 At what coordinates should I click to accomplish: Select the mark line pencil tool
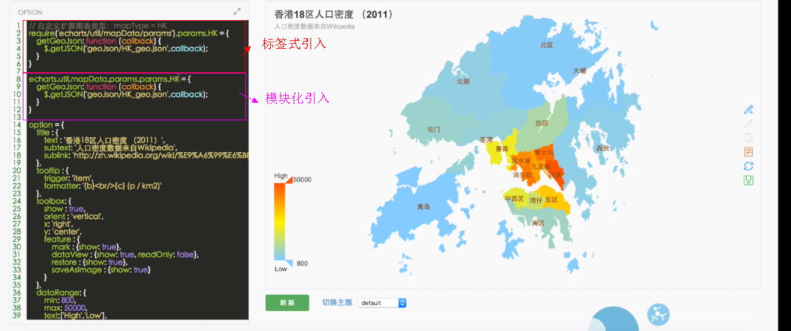point(749,109)
